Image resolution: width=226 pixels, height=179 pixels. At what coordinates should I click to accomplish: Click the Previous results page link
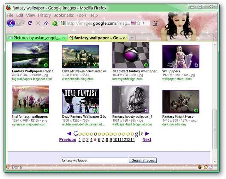(67, 140)
